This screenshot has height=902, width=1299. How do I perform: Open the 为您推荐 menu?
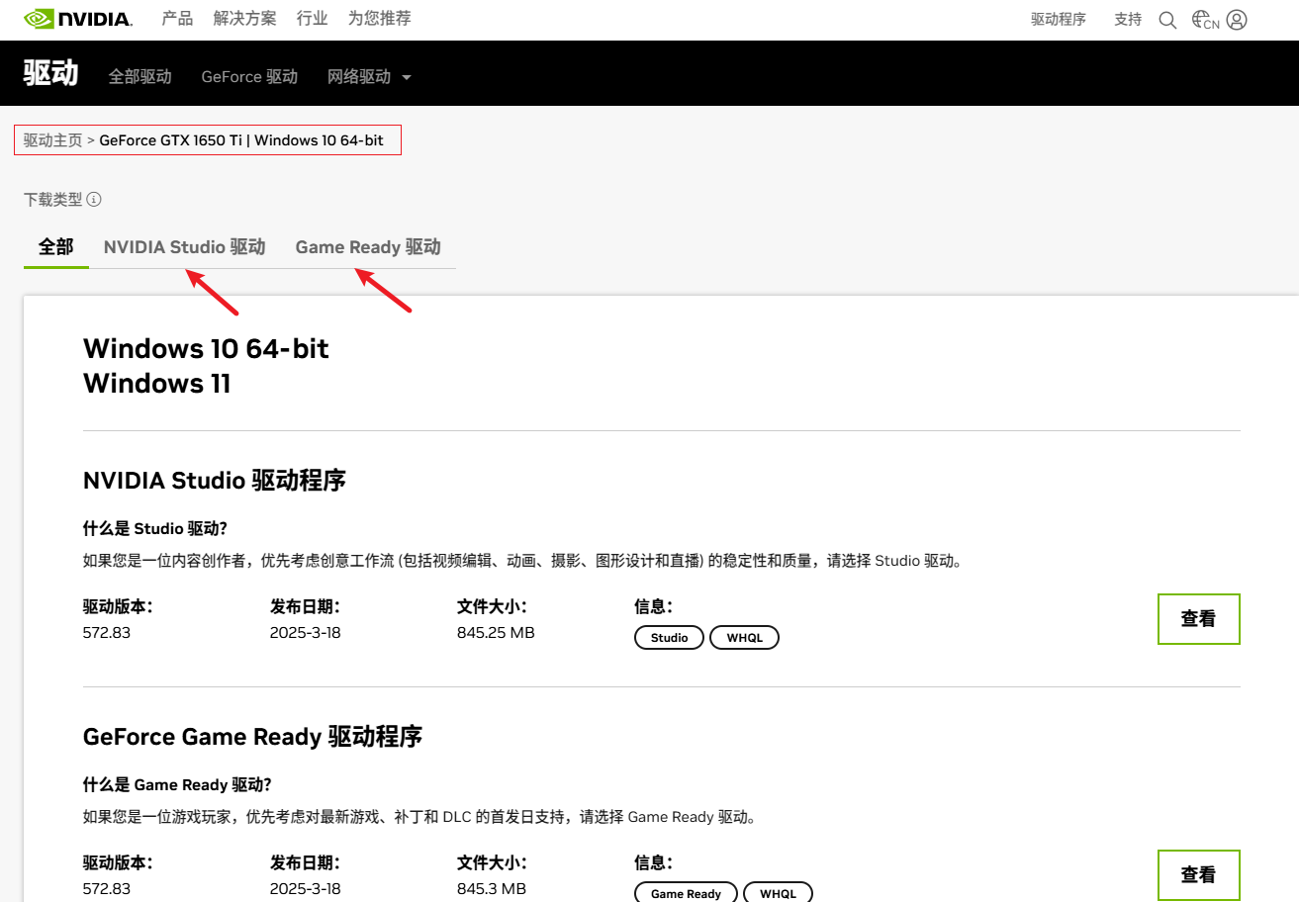[380, 19]
